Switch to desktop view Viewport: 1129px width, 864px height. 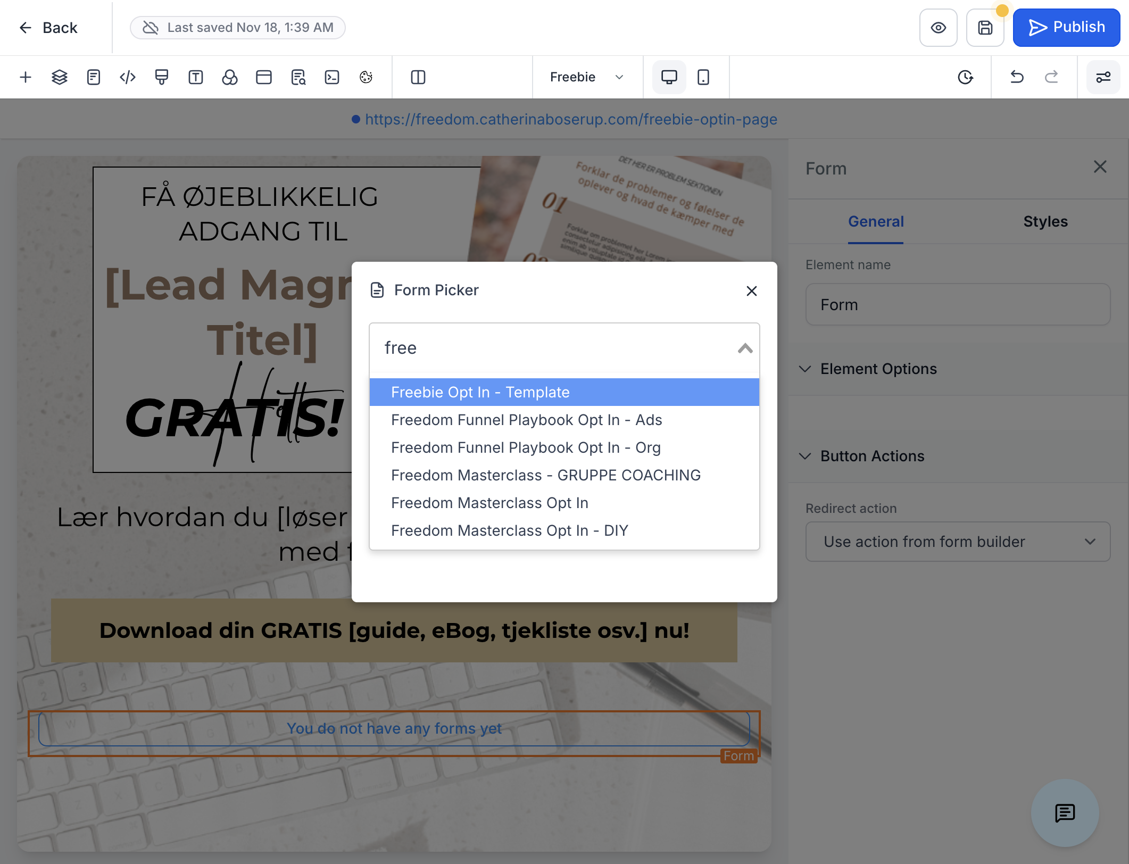669,77
